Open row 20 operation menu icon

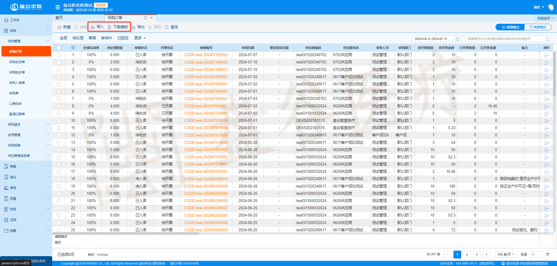(546, 194)
